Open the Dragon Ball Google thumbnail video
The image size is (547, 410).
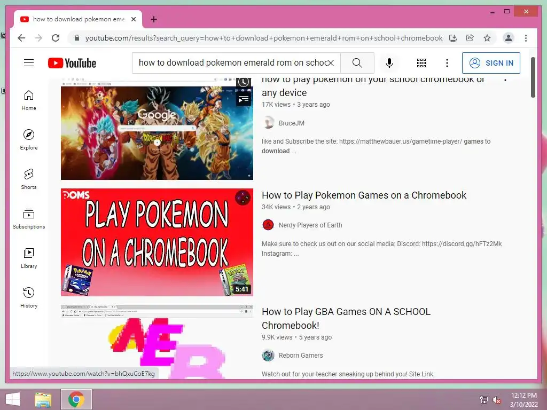(157, 129)
